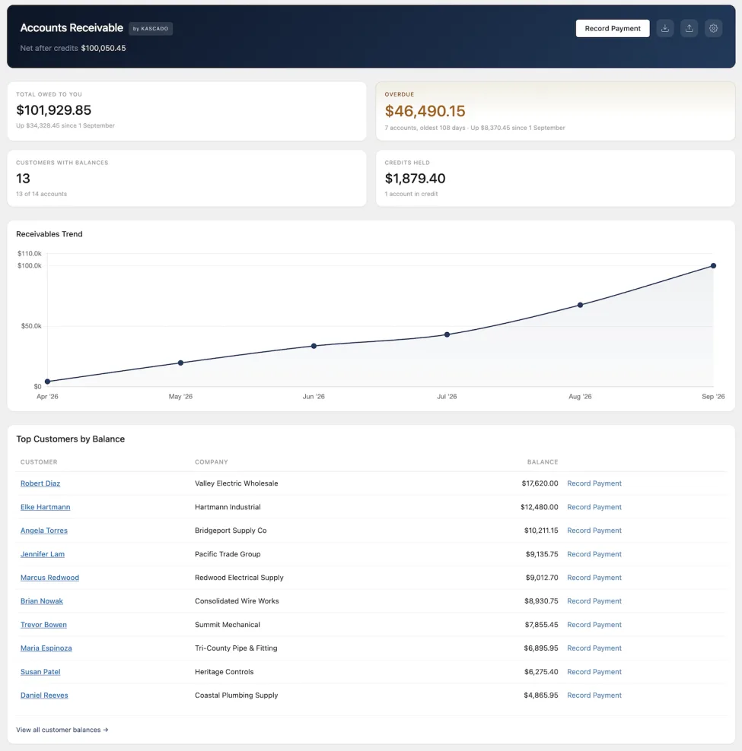Viewport: 742px width, 751px height.
Task: Record payment for Redwood Electrical Supply row
Action: pyautogui.click(x=594, y=577)
